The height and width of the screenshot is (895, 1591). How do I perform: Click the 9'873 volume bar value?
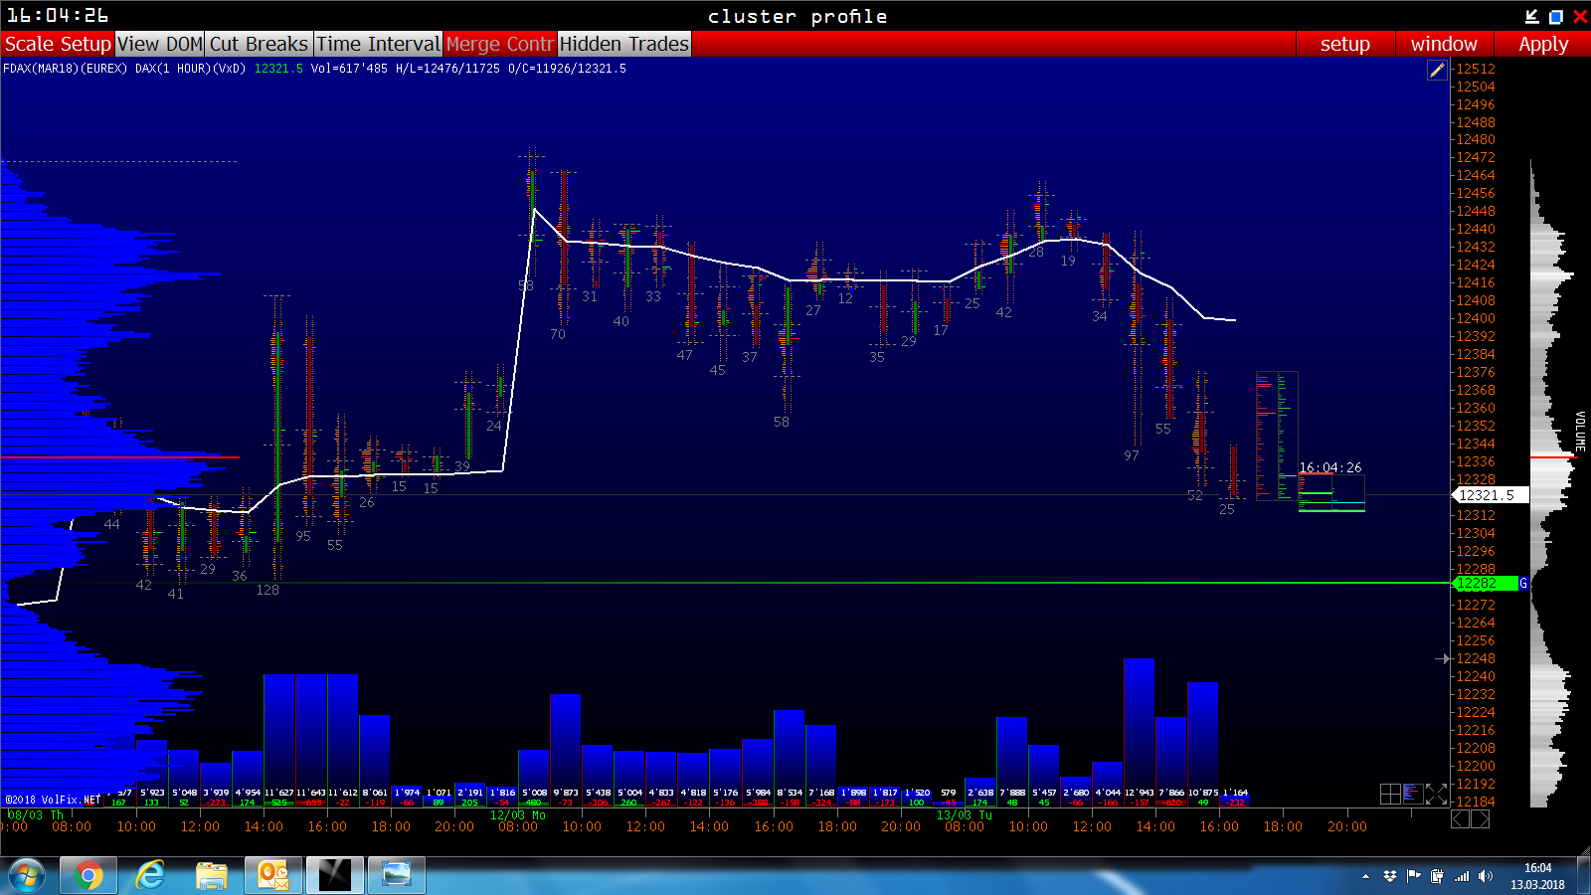[x=566, y=793]
